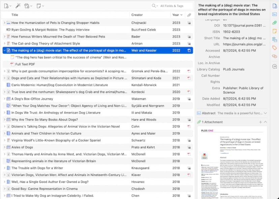The width and height of the screenshot is (279, 199).
Task: Open the PLOS ONE attachment preview thumbnail
Action: [x=232, y=163]
